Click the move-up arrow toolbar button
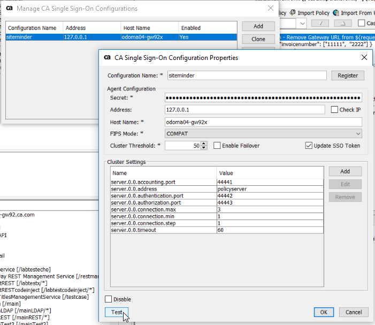The image size is (375, 325). [320, 23]
